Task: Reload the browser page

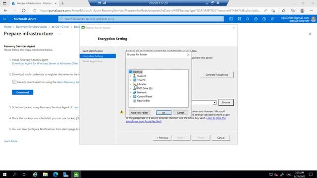Action: (x=24, y=10)
